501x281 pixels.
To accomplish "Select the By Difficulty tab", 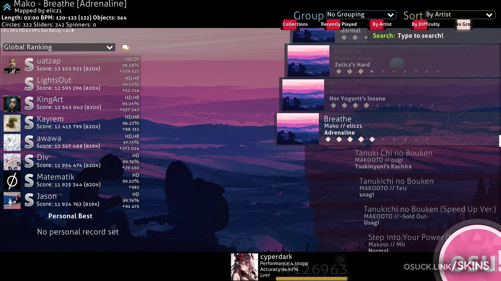I will click(425, 24).
